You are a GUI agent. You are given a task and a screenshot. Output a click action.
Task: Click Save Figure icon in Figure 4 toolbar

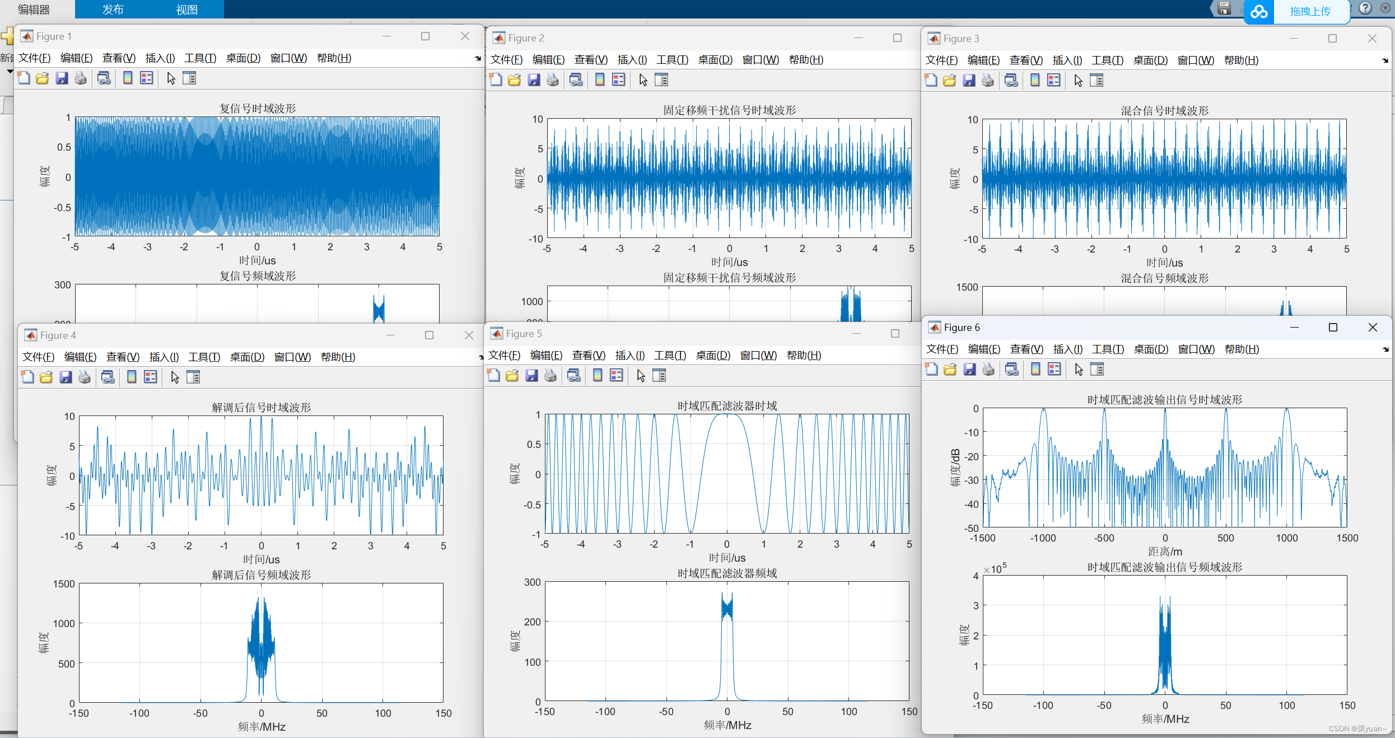[x=66, y=377]
